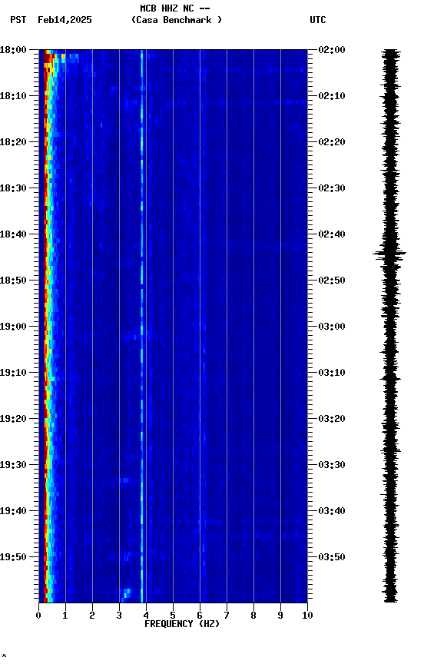
Task: Click the '03:40' UTC time label
Action: [332, 511]
